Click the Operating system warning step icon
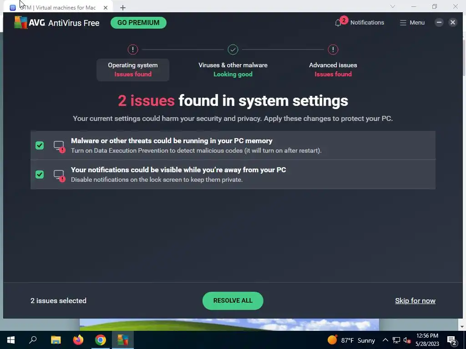Viewport: 466px width, 349px height. 133,50
